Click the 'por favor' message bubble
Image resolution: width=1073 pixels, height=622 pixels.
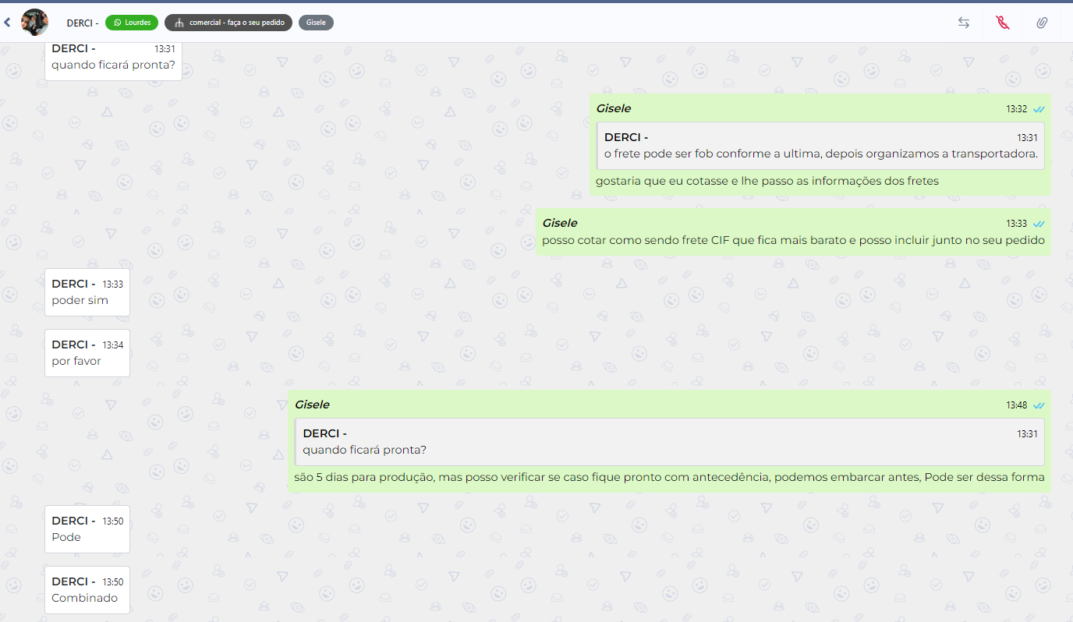coord(87,353)
